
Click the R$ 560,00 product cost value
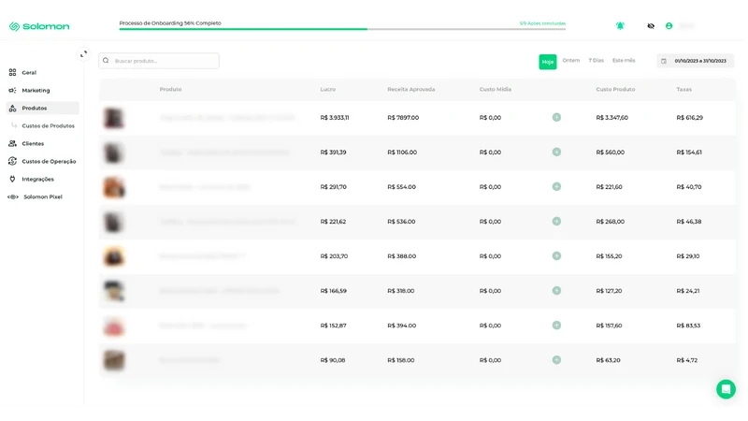tap(611, 152)
